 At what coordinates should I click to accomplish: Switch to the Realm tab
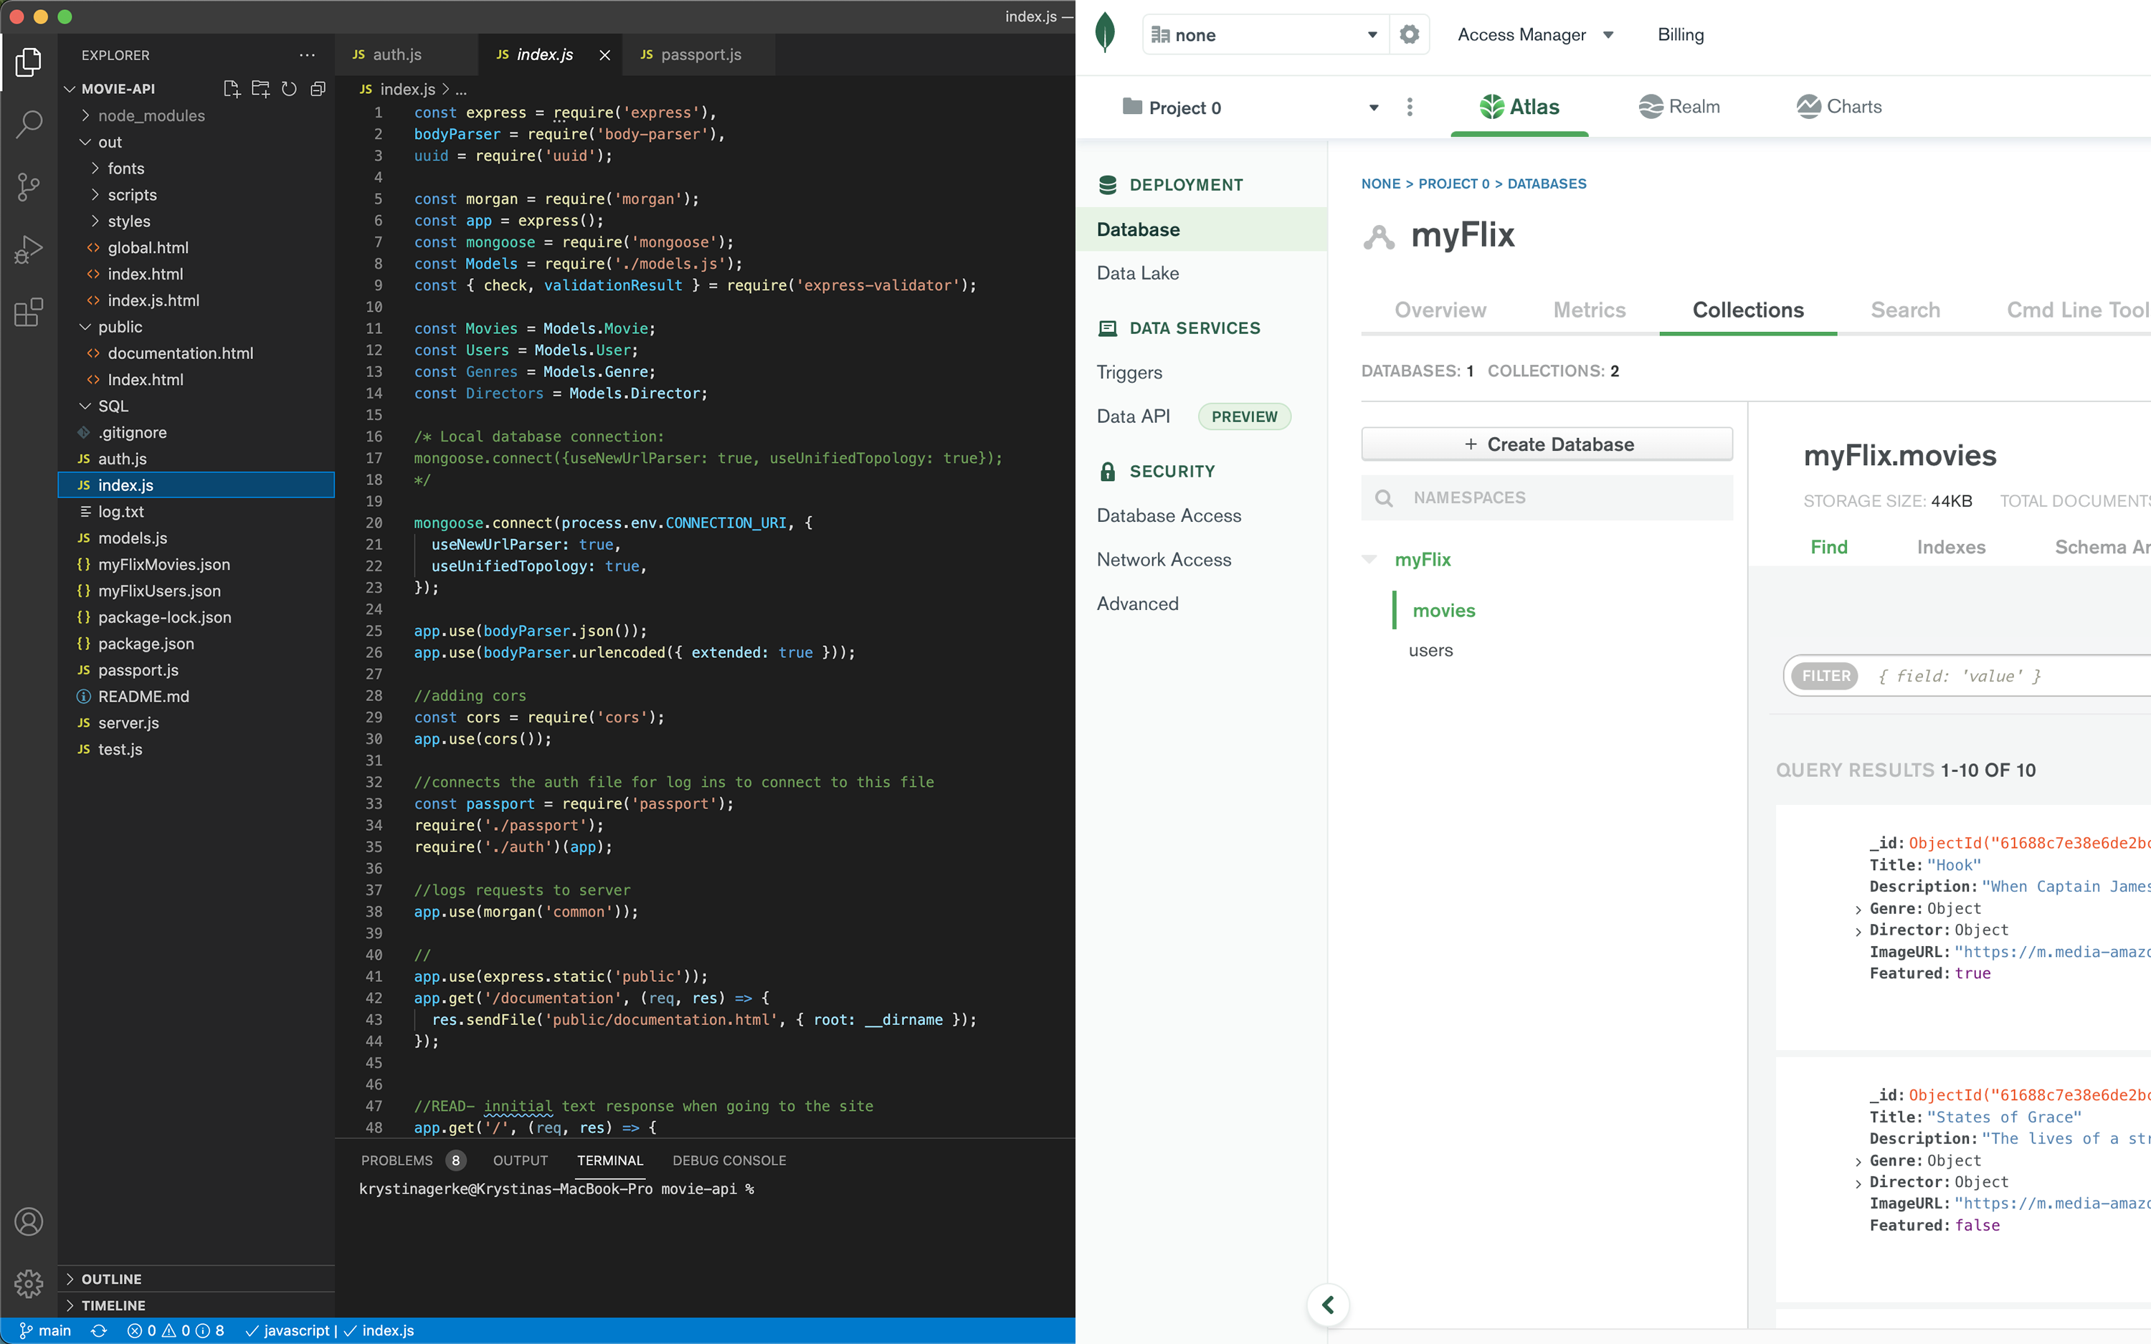pyautogui.click(x=1679, y=107)
